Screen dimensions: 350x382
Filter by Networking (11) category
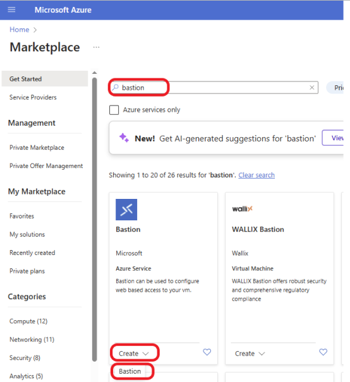tap(32, 340)
